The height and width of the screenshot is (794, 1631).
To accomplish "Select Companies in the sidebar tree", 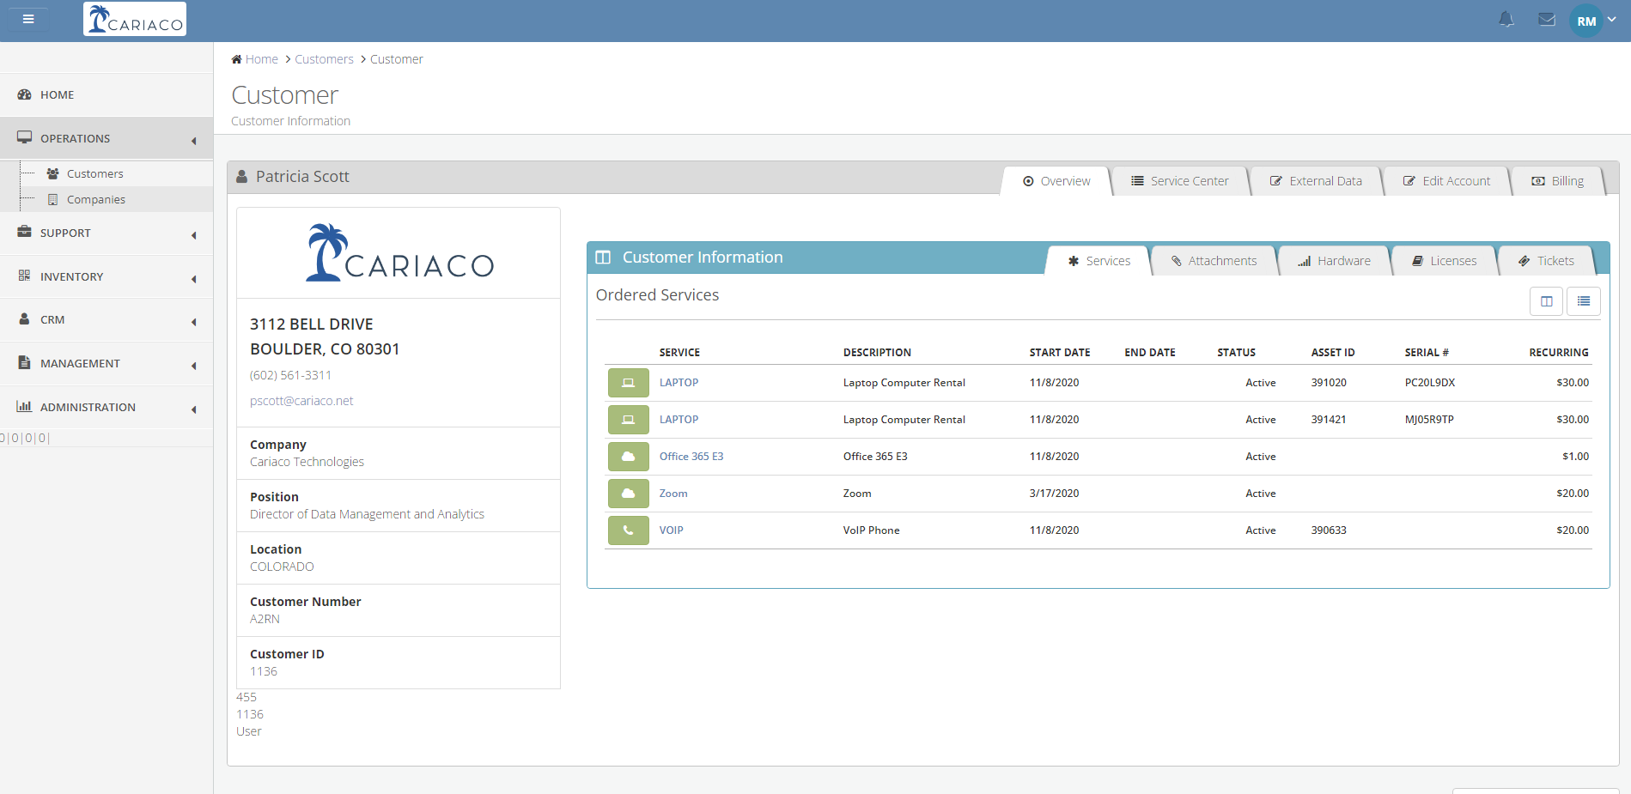I will click(95, 199).
